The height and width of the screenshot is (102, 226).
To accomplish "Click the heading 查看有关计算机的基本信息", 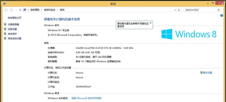I will [62, 19].
